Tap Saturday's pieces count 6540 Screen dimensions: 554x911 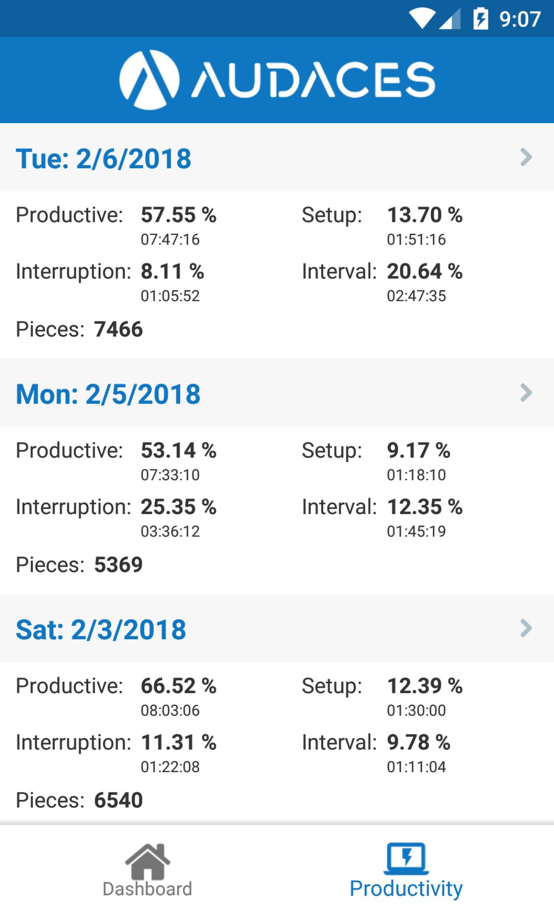(x=118, y=800)
